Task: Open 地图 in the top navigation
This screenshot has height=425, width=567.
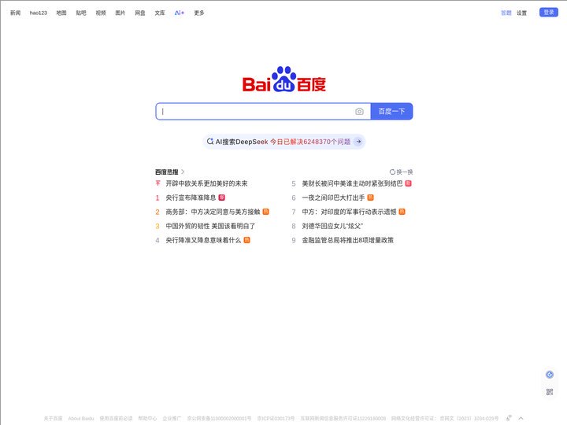Action: click(61, 13)
